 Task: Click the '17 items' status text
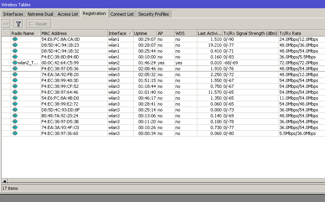point(10,188)
